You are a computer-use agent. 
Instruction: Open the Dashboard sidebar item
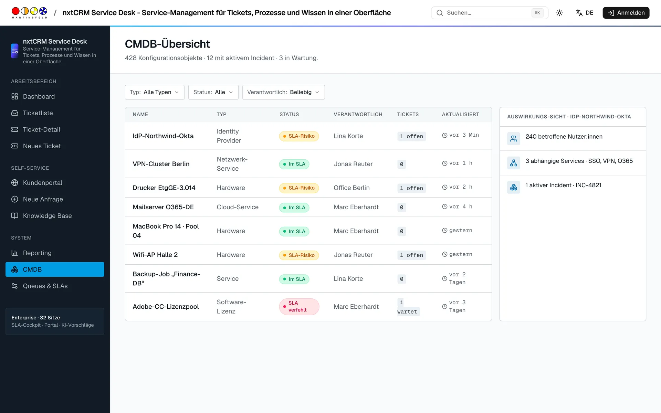[x=55, y=96]
